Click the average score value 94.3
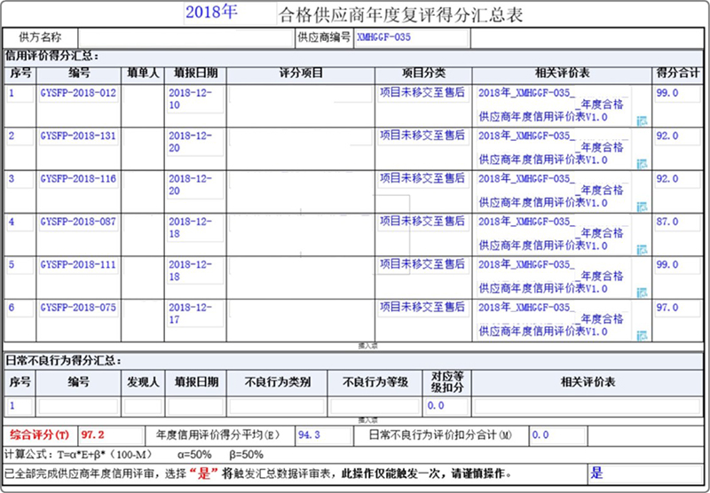This screenshot has height=493, width=710. coord(324,435)
